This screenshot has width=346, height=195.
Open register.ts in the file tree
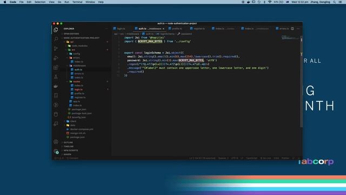[79, 97]
